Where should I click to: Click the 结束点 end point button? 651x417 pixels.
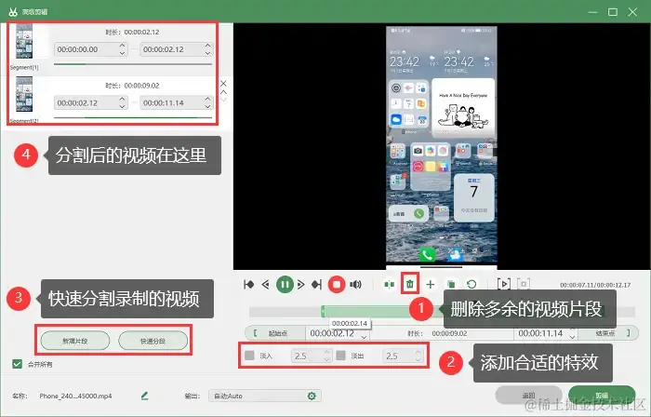tap(608, 333)
